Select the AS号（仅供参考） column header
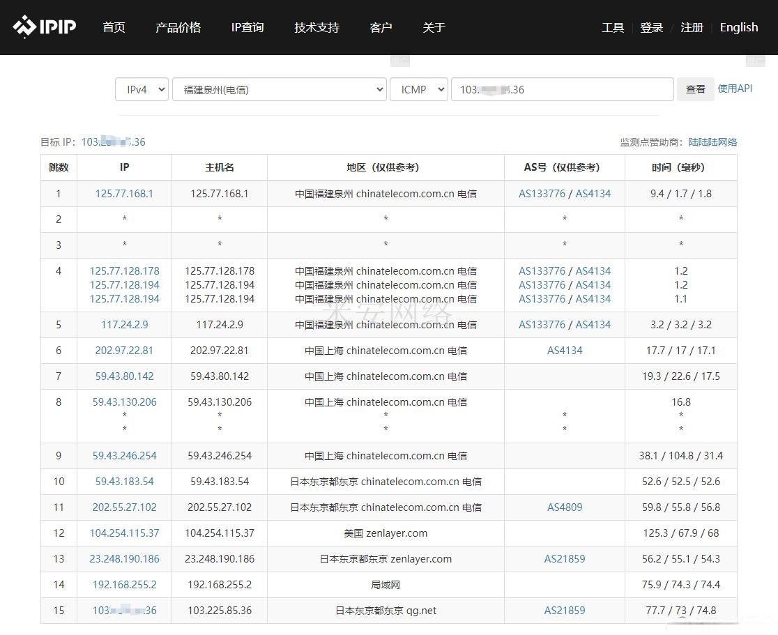 (x=565, y=167)
